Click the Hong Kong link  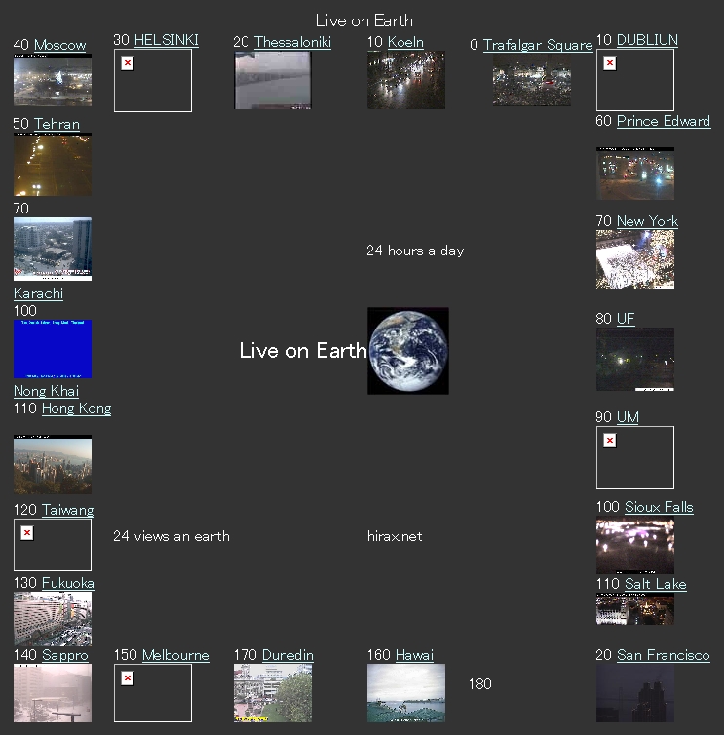tap(76, 408)
